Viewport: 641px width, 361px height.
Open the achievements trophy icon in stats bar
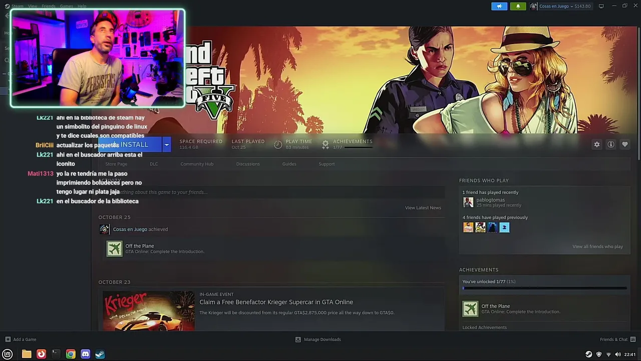326,144
